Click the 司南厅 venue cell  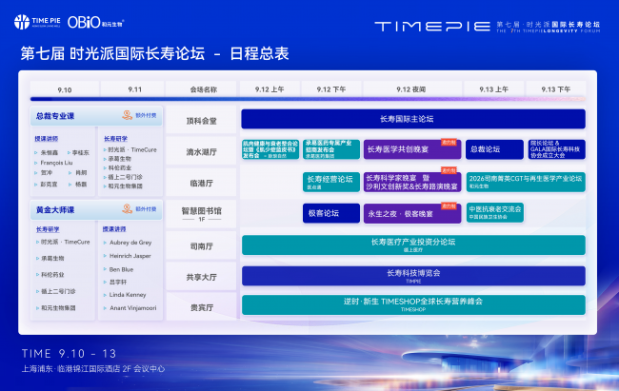(201, 246)
